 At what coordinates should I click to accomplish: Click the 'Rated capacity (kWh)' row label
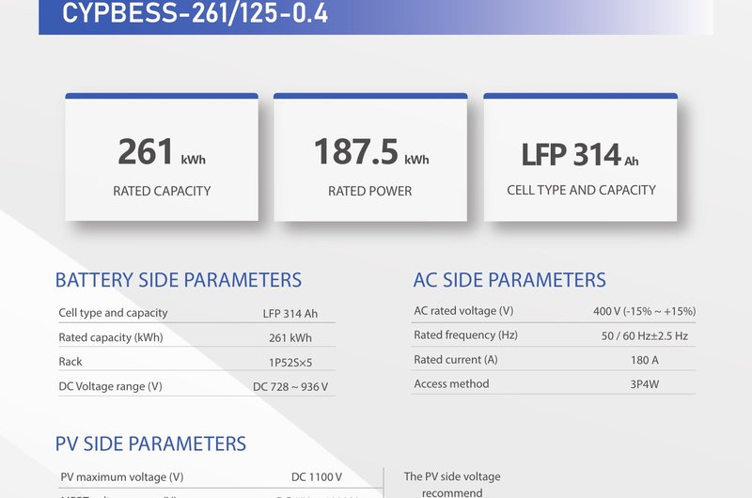[111, 337]
